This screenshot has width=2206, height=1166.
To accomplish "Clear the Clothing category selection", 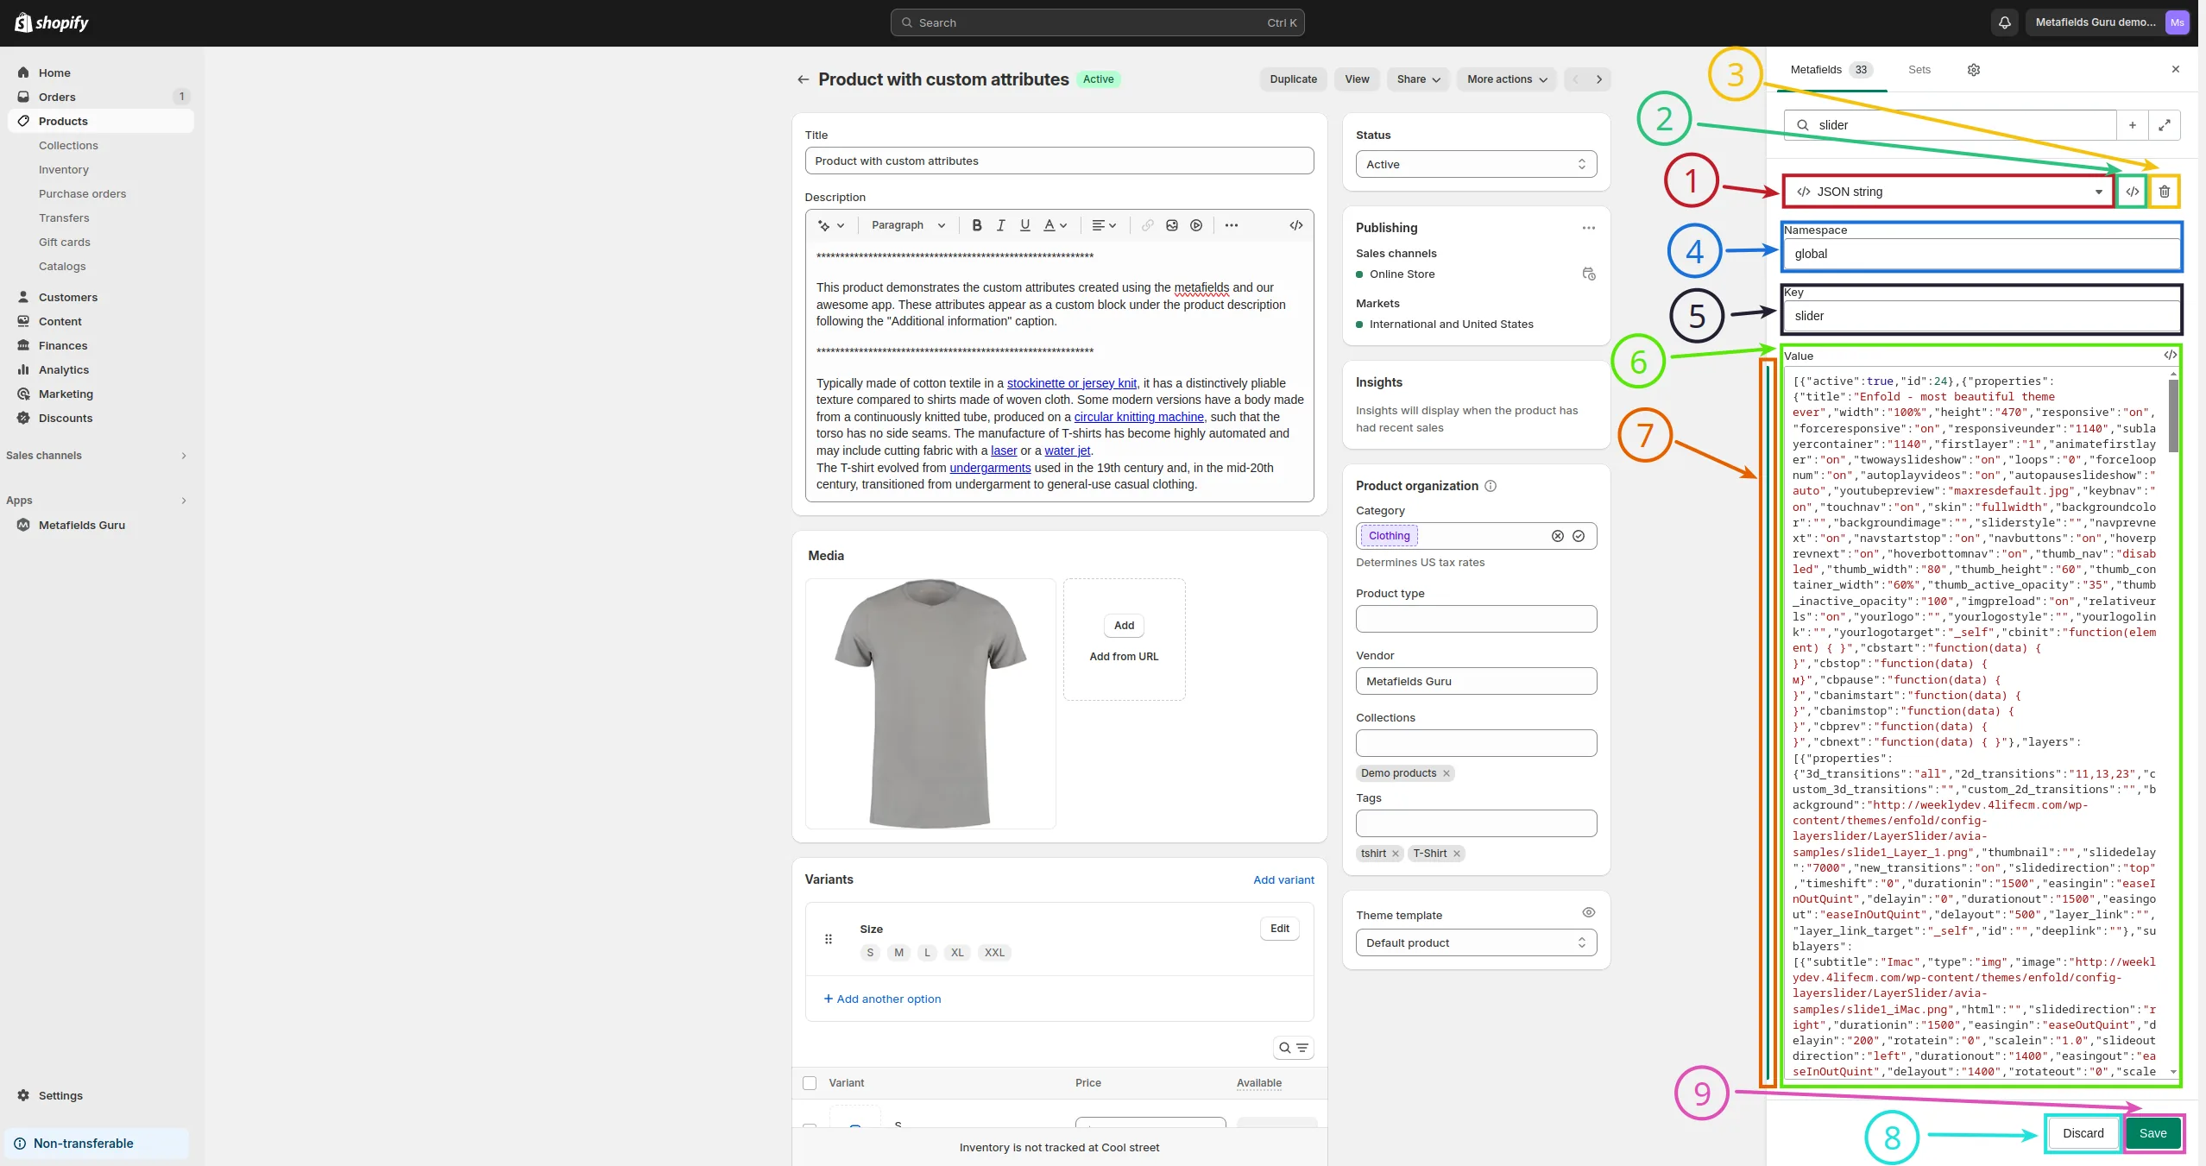I will [x=1557, y=536].
